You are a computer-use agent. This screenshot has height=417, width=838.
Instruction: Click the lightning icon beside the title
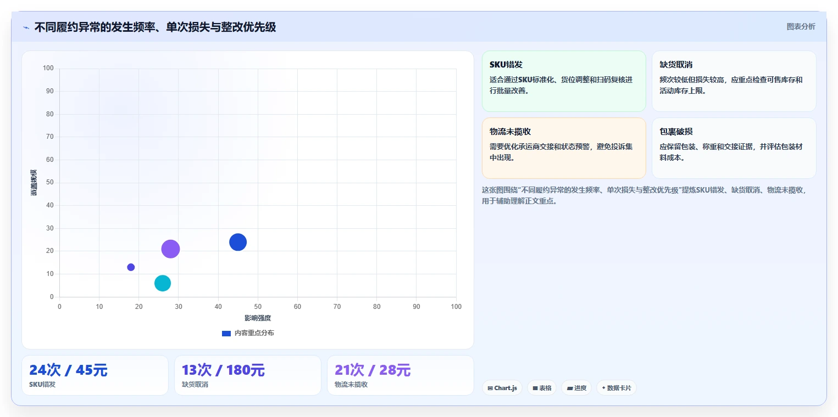[26, 27]
